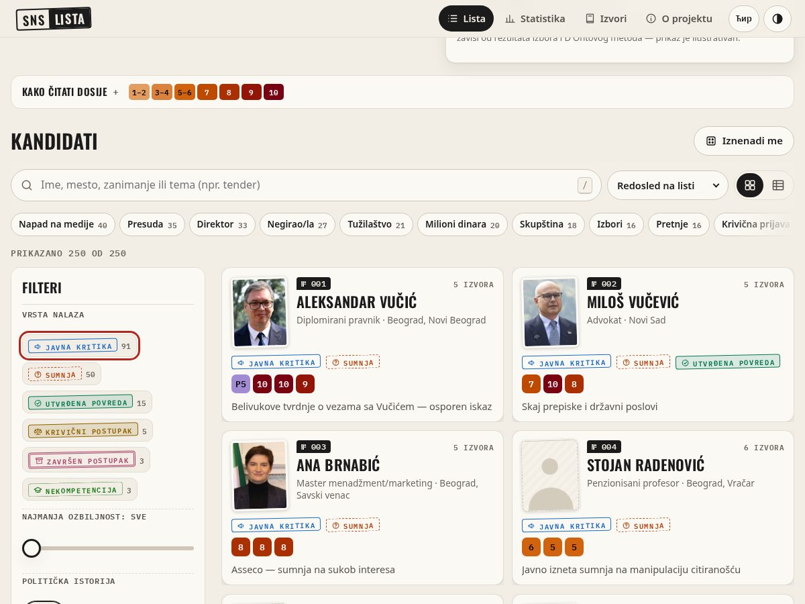Switch to table list view
Image resolution: width=805 pixels, height=604 pixels.
(778, 185)
